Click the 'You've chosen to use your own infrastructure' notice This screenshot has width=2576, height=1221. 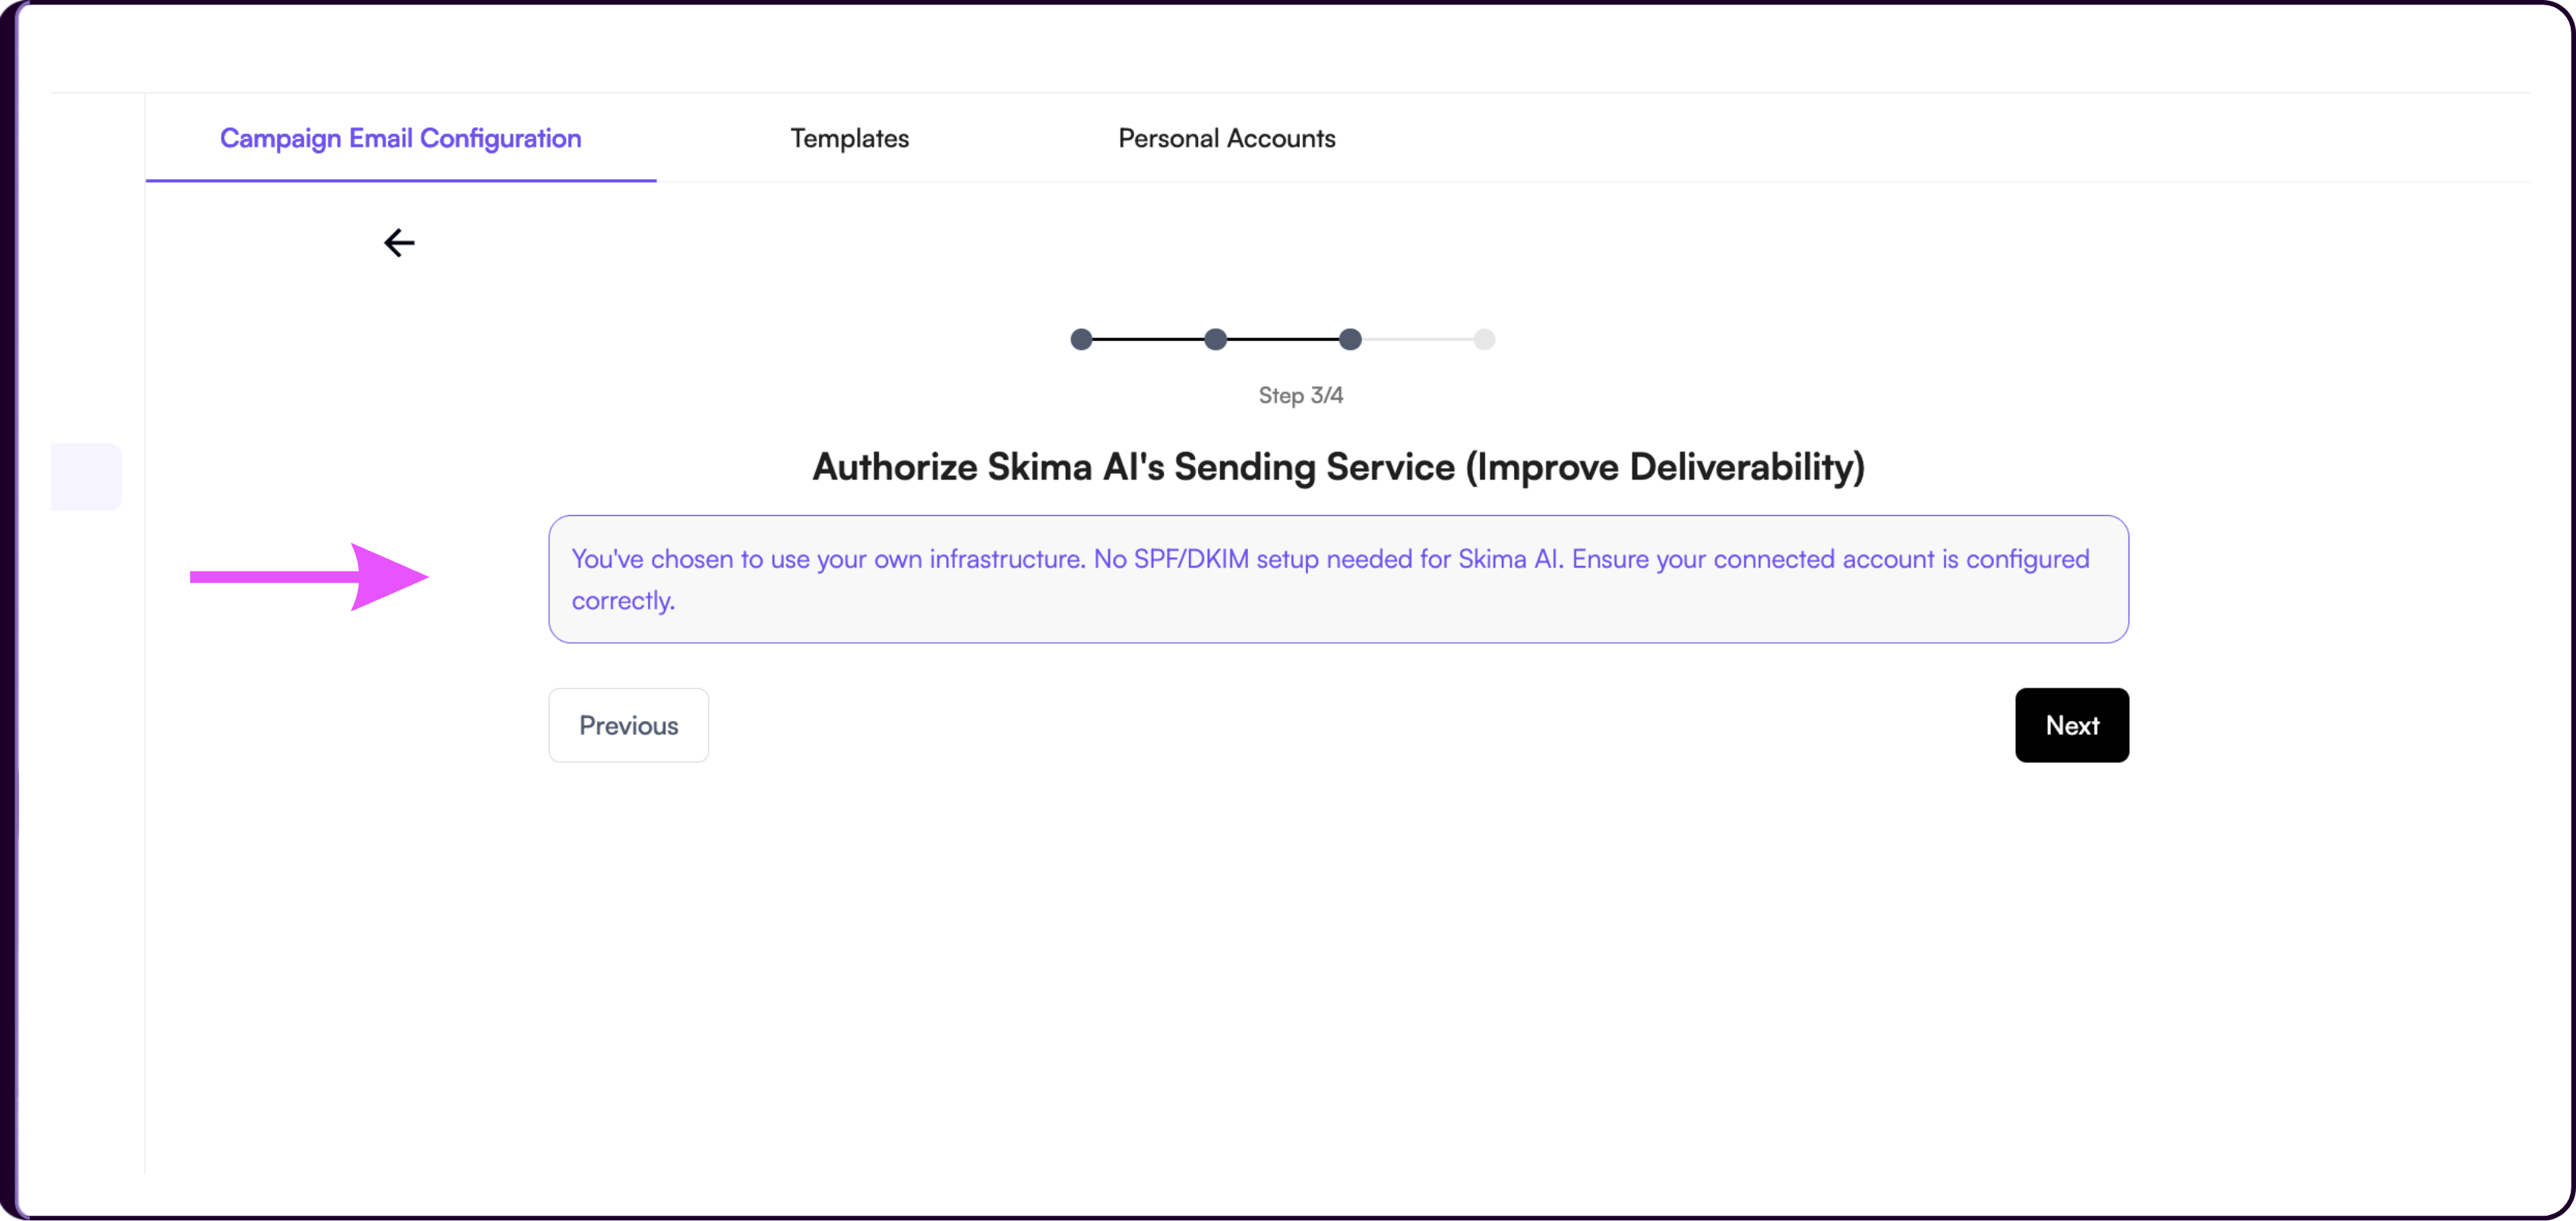[x=1338, y=579]
